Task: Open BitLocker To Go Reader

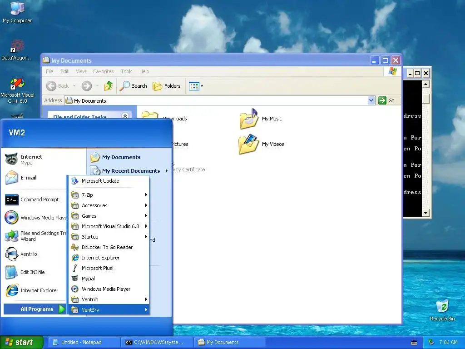Action: (109, 247)
